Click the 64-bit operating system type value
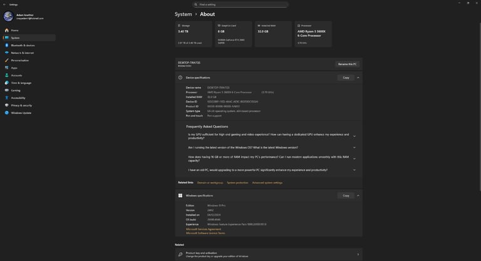Viewport: 481px width, 261px height. (x=234, y=111)
